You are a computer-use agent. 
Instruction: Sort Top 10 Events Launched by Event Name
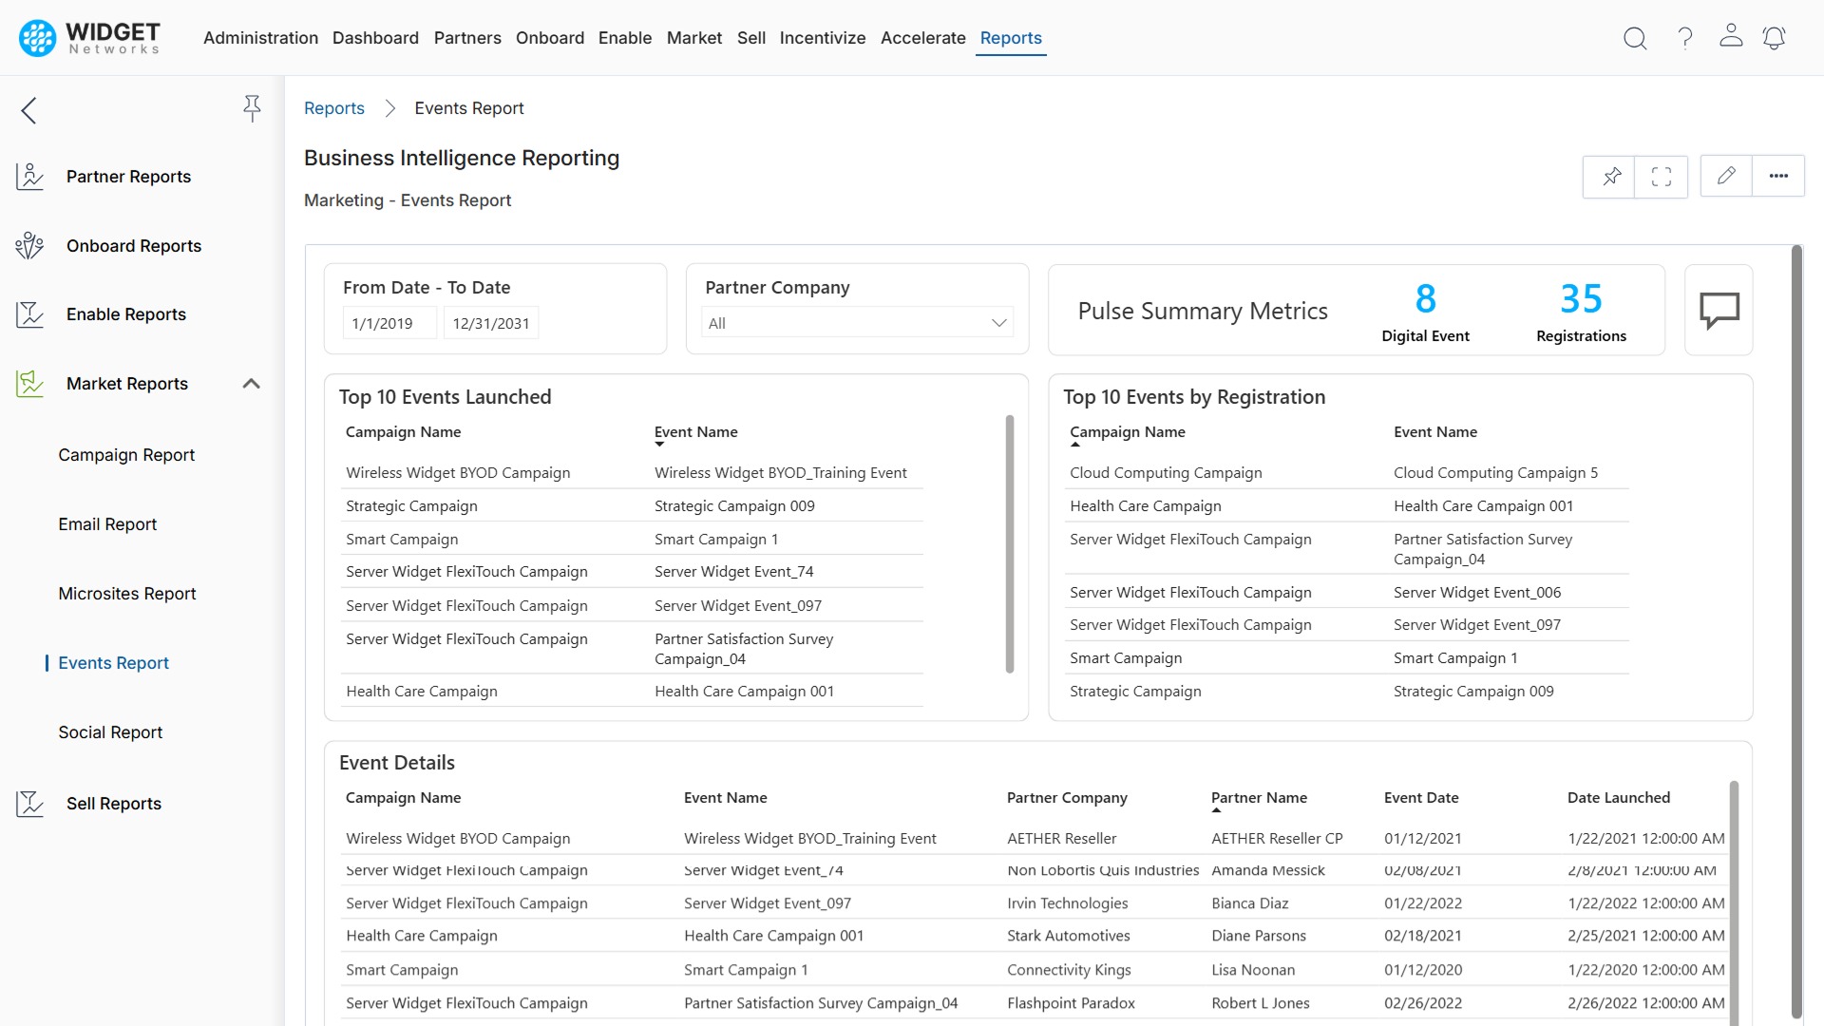pos(696,432)
